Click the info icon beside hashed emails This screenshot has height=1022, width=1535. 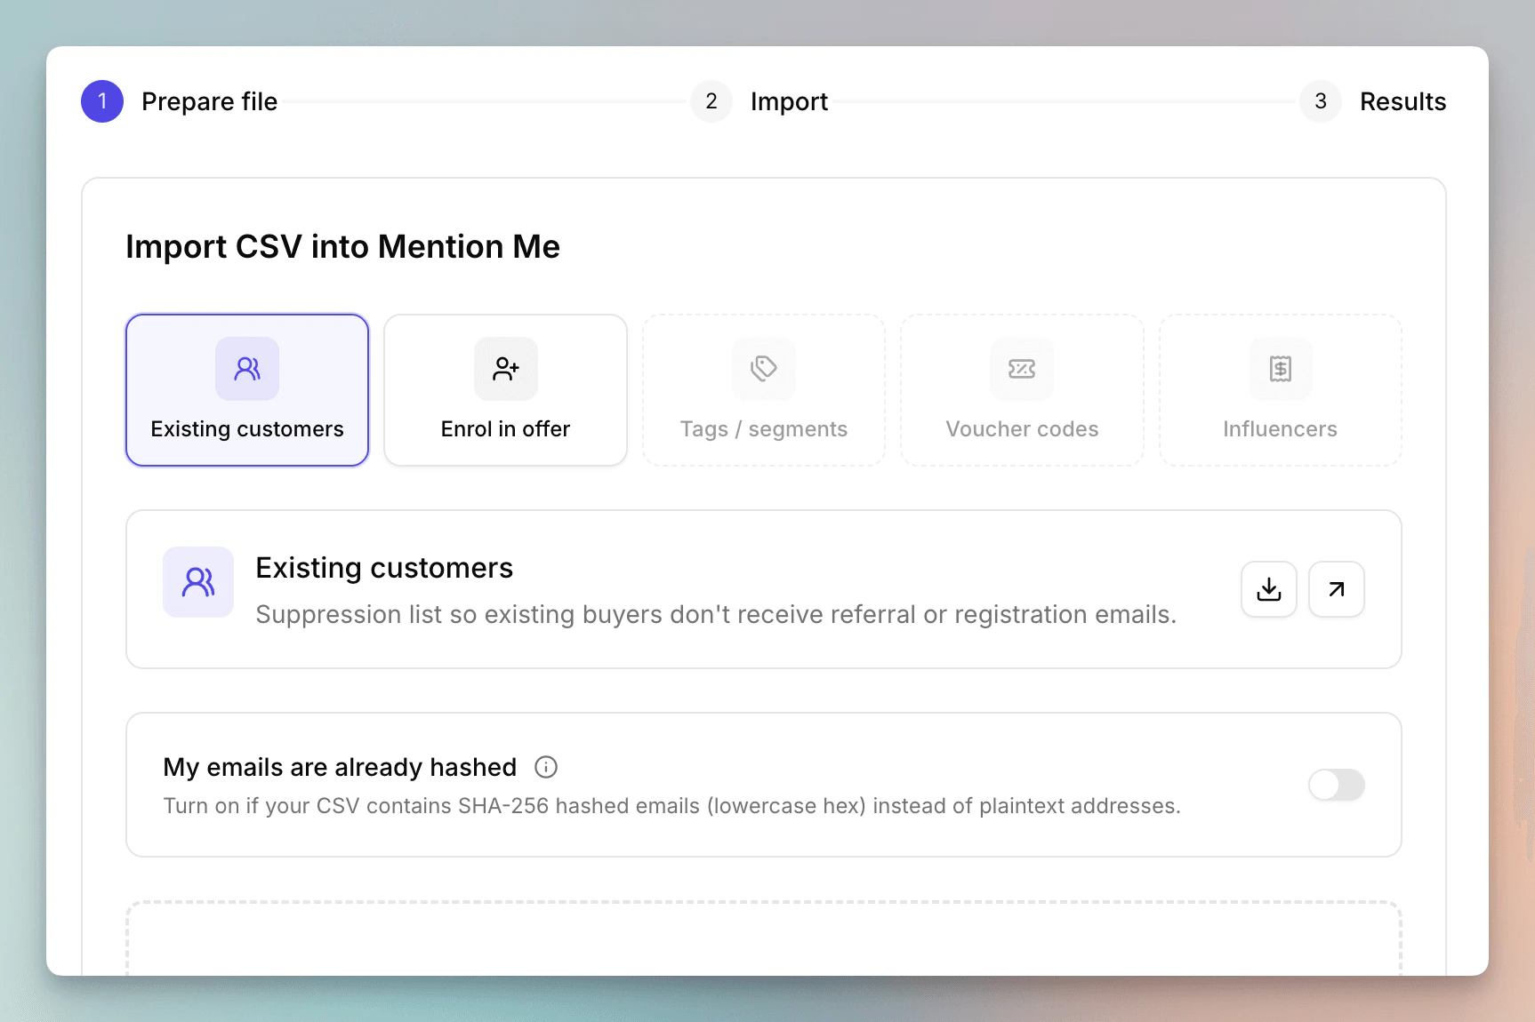point(546,767)
